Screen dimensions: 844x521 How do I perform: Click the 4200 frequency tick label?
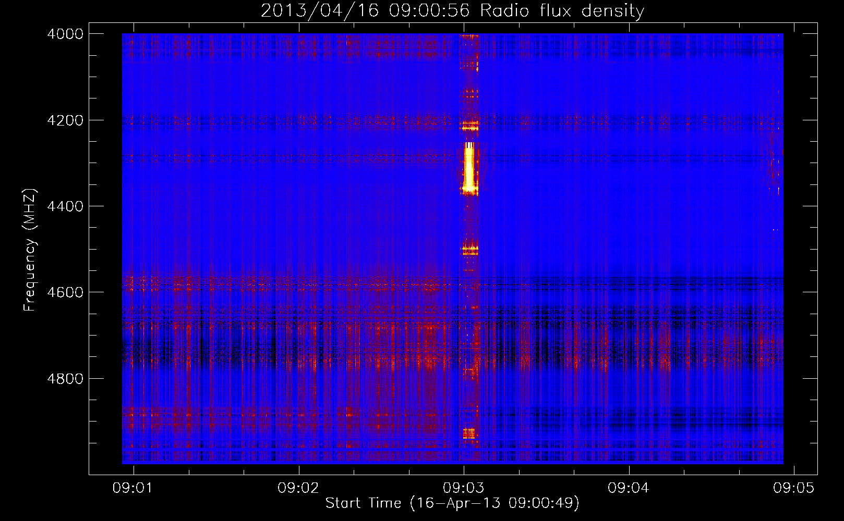point(65,120)
